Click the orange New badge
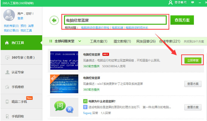207x121 pixels. [x=29, y=98]
